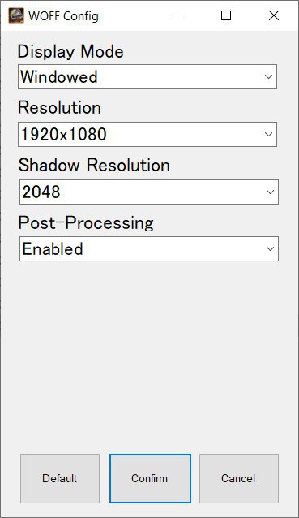Select the 1920x1080 resolution combo box
The width and height of the screenshot is (299, 518).
(147, 135)
